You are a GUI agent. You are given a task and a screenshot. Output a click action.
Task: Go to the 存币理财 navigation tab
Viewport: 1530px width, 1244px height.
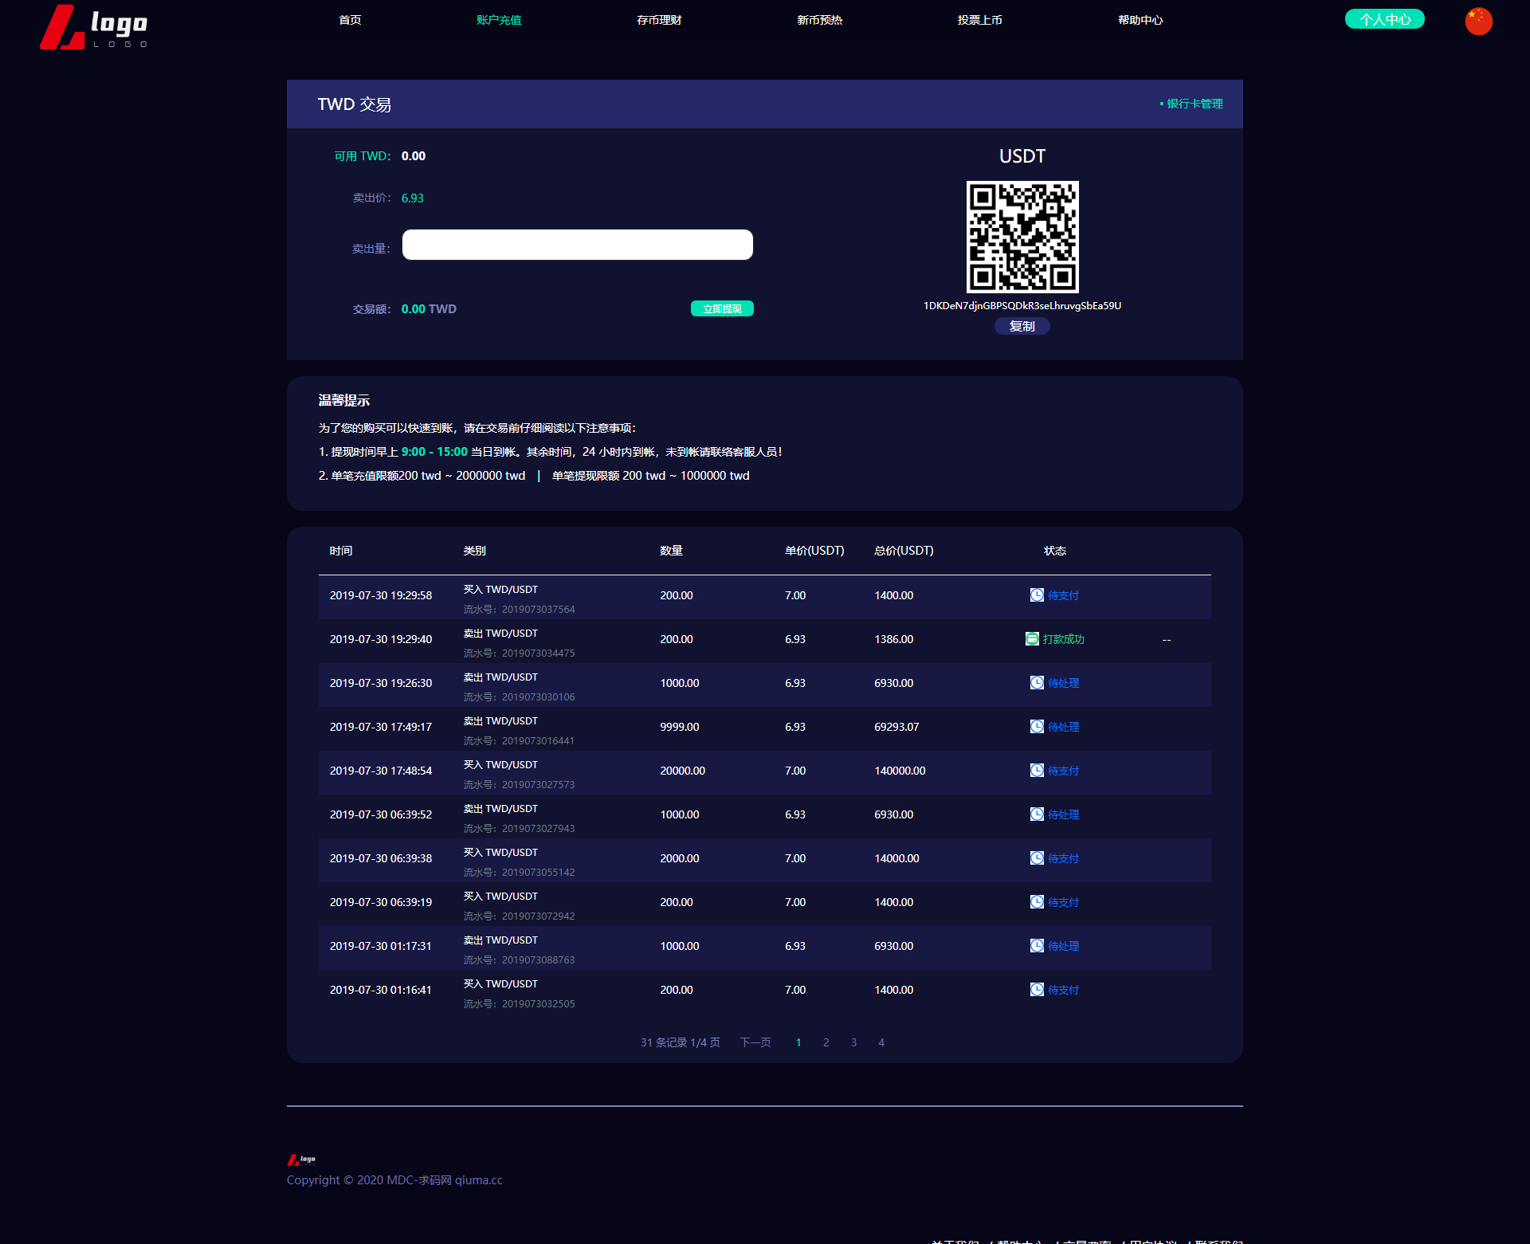[659, 20]
